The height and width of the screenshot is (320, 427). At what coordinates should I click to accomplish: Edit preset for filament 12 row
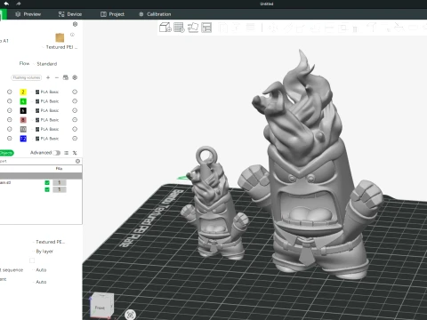point(75,139)
